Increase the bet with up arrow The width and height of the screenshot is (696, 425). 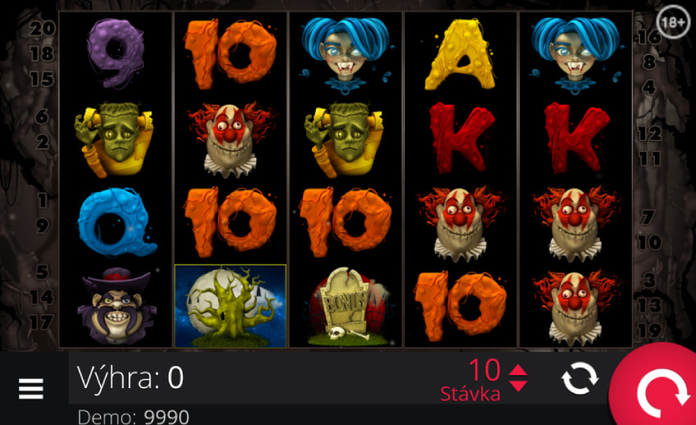pyautogui.click(x=518, y=371)
